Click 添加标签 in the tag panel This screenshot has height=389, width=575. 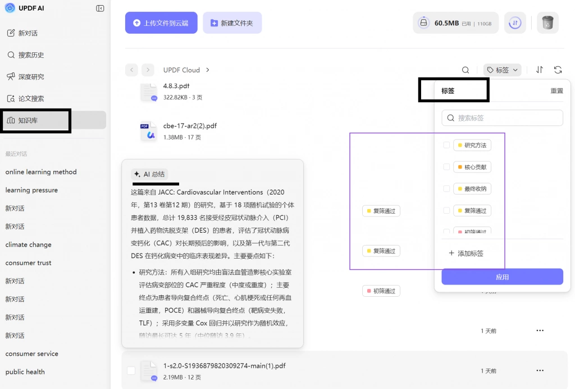pyautogui.click(x=466, y=253)
